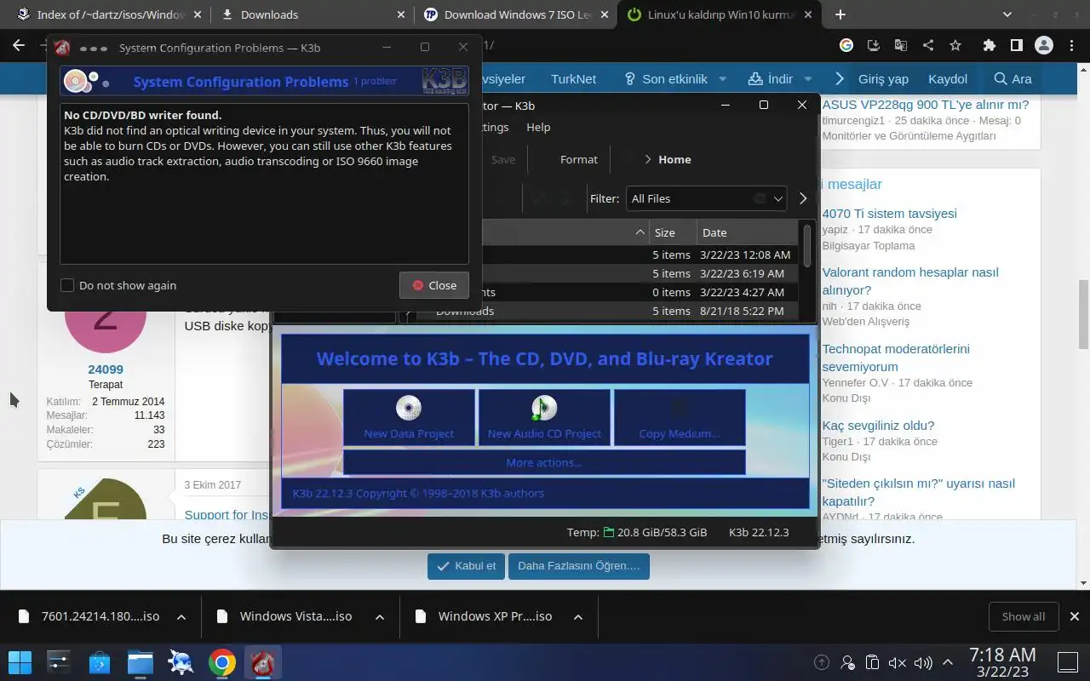Open a new Chrome tab
This screenshot has height=681, width=1090.
pos(840,14)
